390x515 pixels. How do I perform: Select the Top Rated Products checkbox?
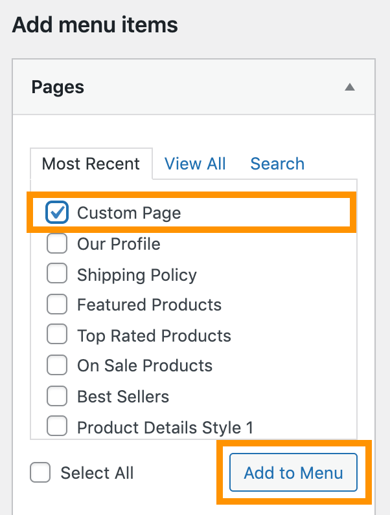pos(57,334)
